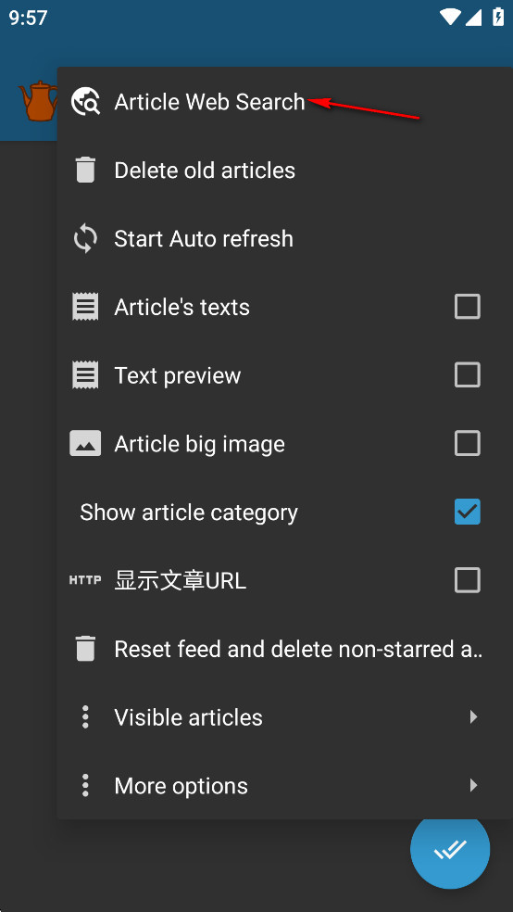Expand the Visible articles submenu arrow

coord(473,717)
